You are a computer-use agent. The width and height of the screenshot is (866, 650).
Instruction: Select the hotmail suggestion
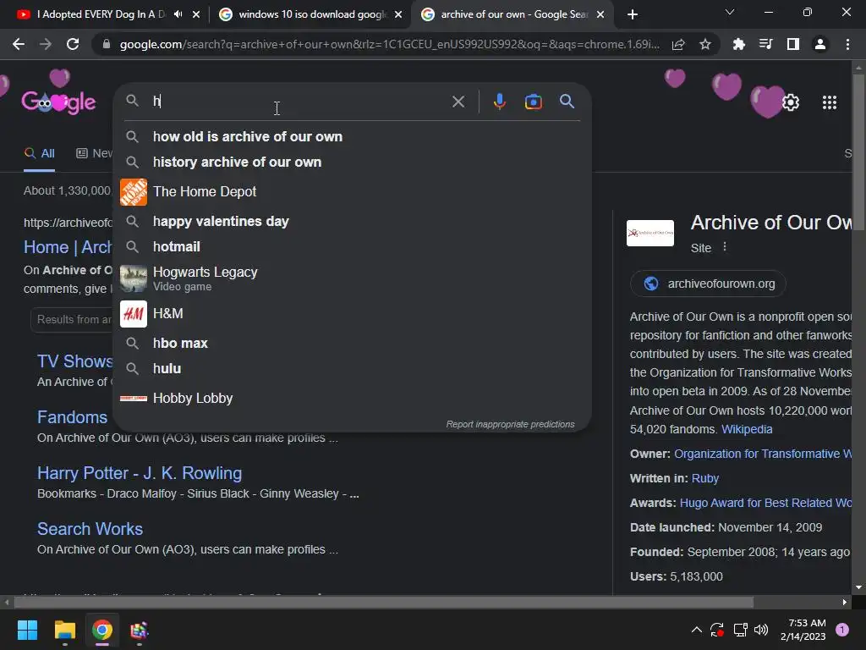[x=352, y=246]
